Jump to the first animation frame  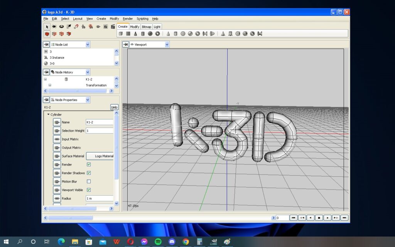tap(294, 218)
